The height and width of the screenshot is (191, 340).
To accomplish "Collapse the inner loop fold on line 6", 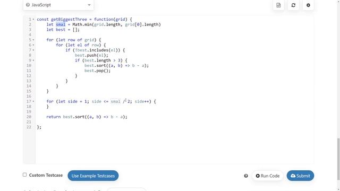I will 33,45.
